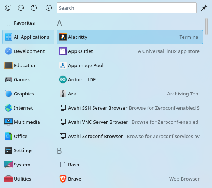
Task: Open the Utilities category
Action: (28, 179)
